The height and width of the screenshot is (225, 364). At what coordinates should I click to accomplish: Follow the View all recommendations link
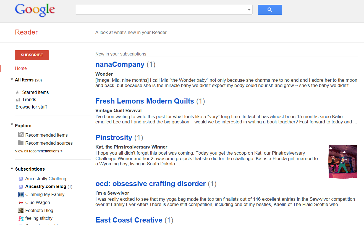pos(38,151)
